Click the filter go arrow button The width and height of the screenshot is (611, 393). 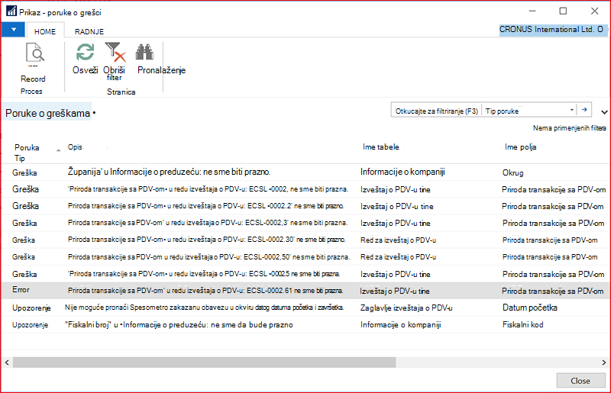coord(584,110)
